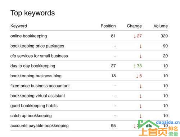Click down arrow in cfo services row

coord(141,56)
